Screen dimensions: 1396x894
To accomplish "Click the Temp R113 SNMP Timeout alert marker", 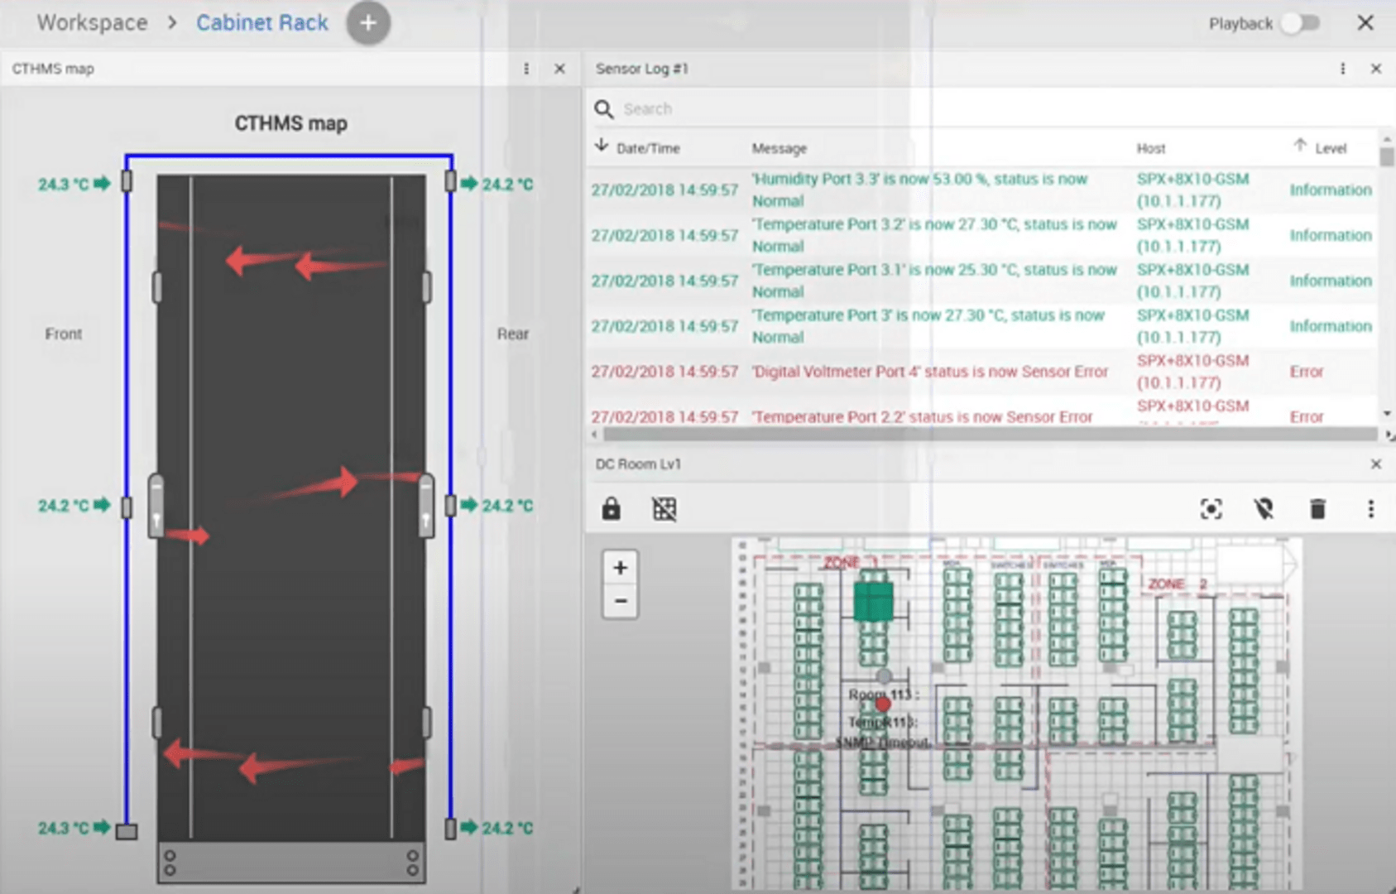I will click(x=884, y=728).
